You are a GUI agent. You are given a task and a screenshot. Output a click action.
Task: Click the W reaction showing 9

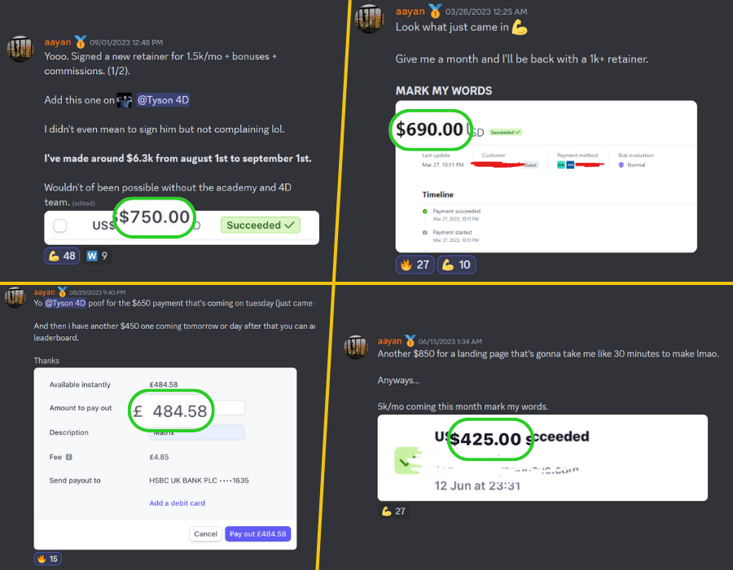97,256
